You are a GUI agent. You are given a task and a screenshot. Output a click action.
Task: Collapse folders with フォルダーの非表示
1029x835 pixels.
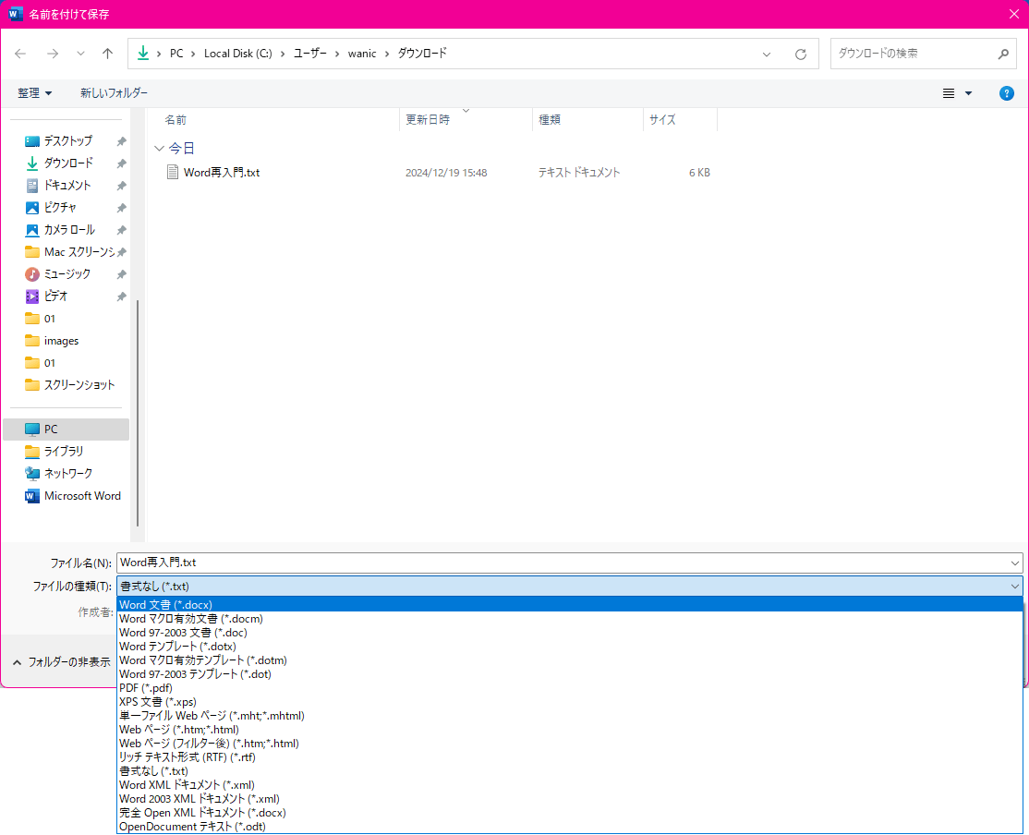[62, 662]
